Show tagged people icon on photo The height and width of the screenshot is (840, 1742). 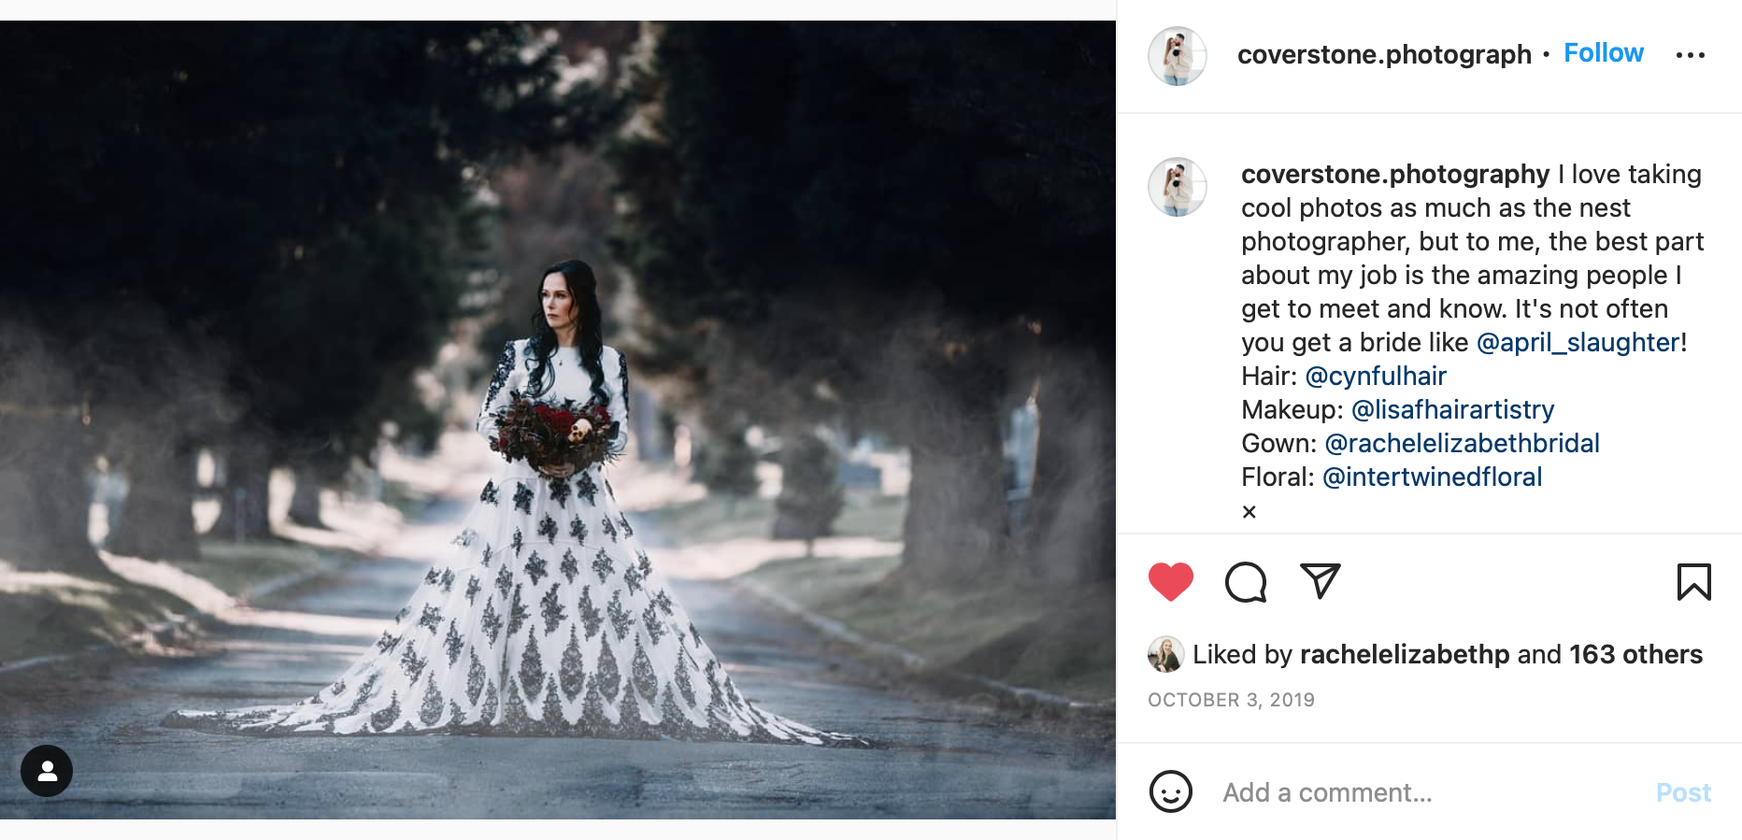(47, 771)
